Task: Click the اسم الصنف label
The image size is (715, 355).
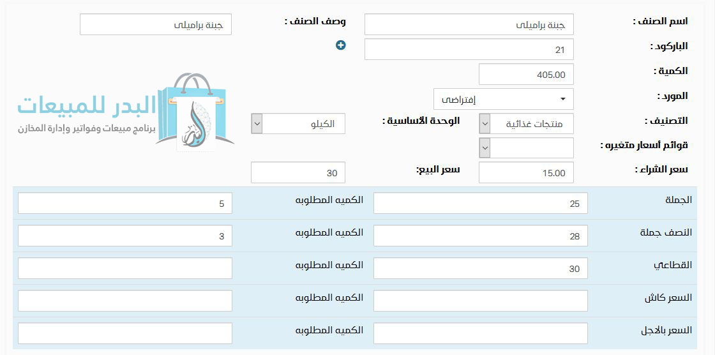Action: tap(661, 21)
